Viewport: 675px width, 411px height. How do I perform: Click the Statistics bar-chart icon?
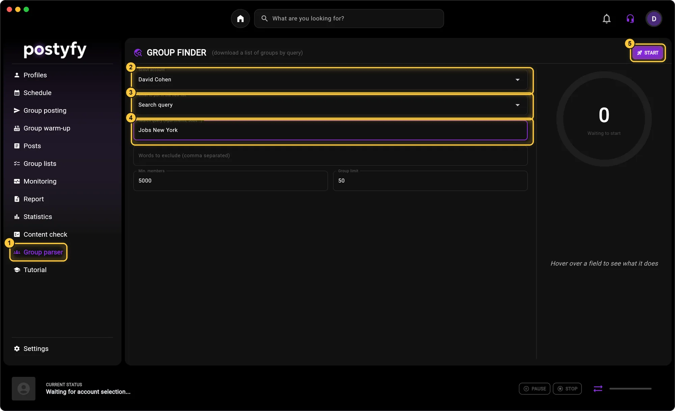point(17,217)
